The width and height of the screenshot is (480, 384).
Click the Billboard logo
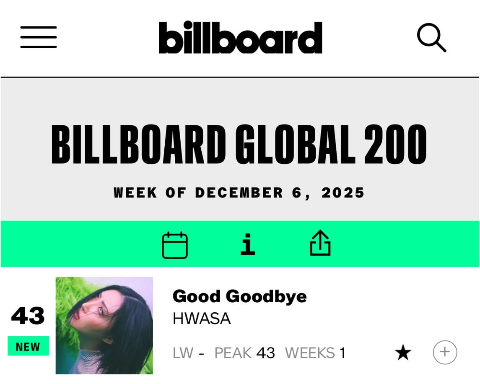tap(240, 37)
